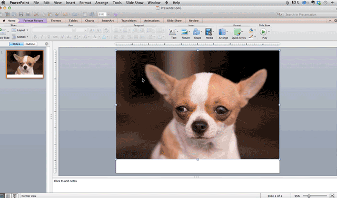This screenshot has width=337, height=198.
Task: Open the font name combo box
Action: (x=54, y=30)
